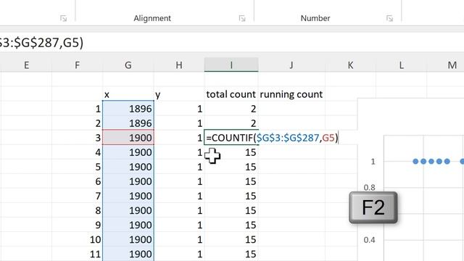Select column E header
This screenshot has width=464, height=261.
(x=26, y=65)
